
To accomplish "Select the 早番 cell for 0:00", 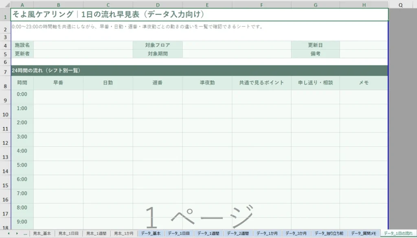I will tap(58, 97).
